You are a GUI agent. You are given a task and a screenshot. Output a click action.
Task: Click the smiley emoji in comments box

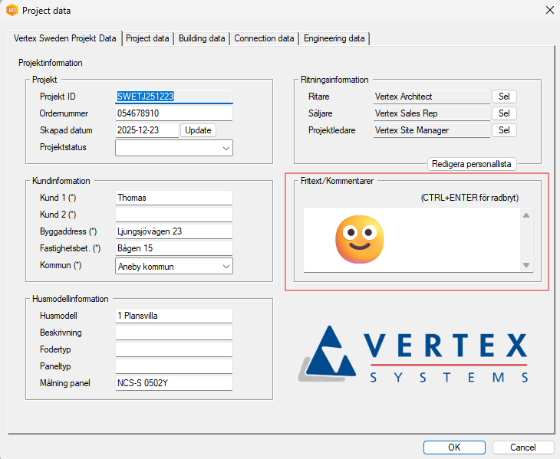tap(359, 237)
